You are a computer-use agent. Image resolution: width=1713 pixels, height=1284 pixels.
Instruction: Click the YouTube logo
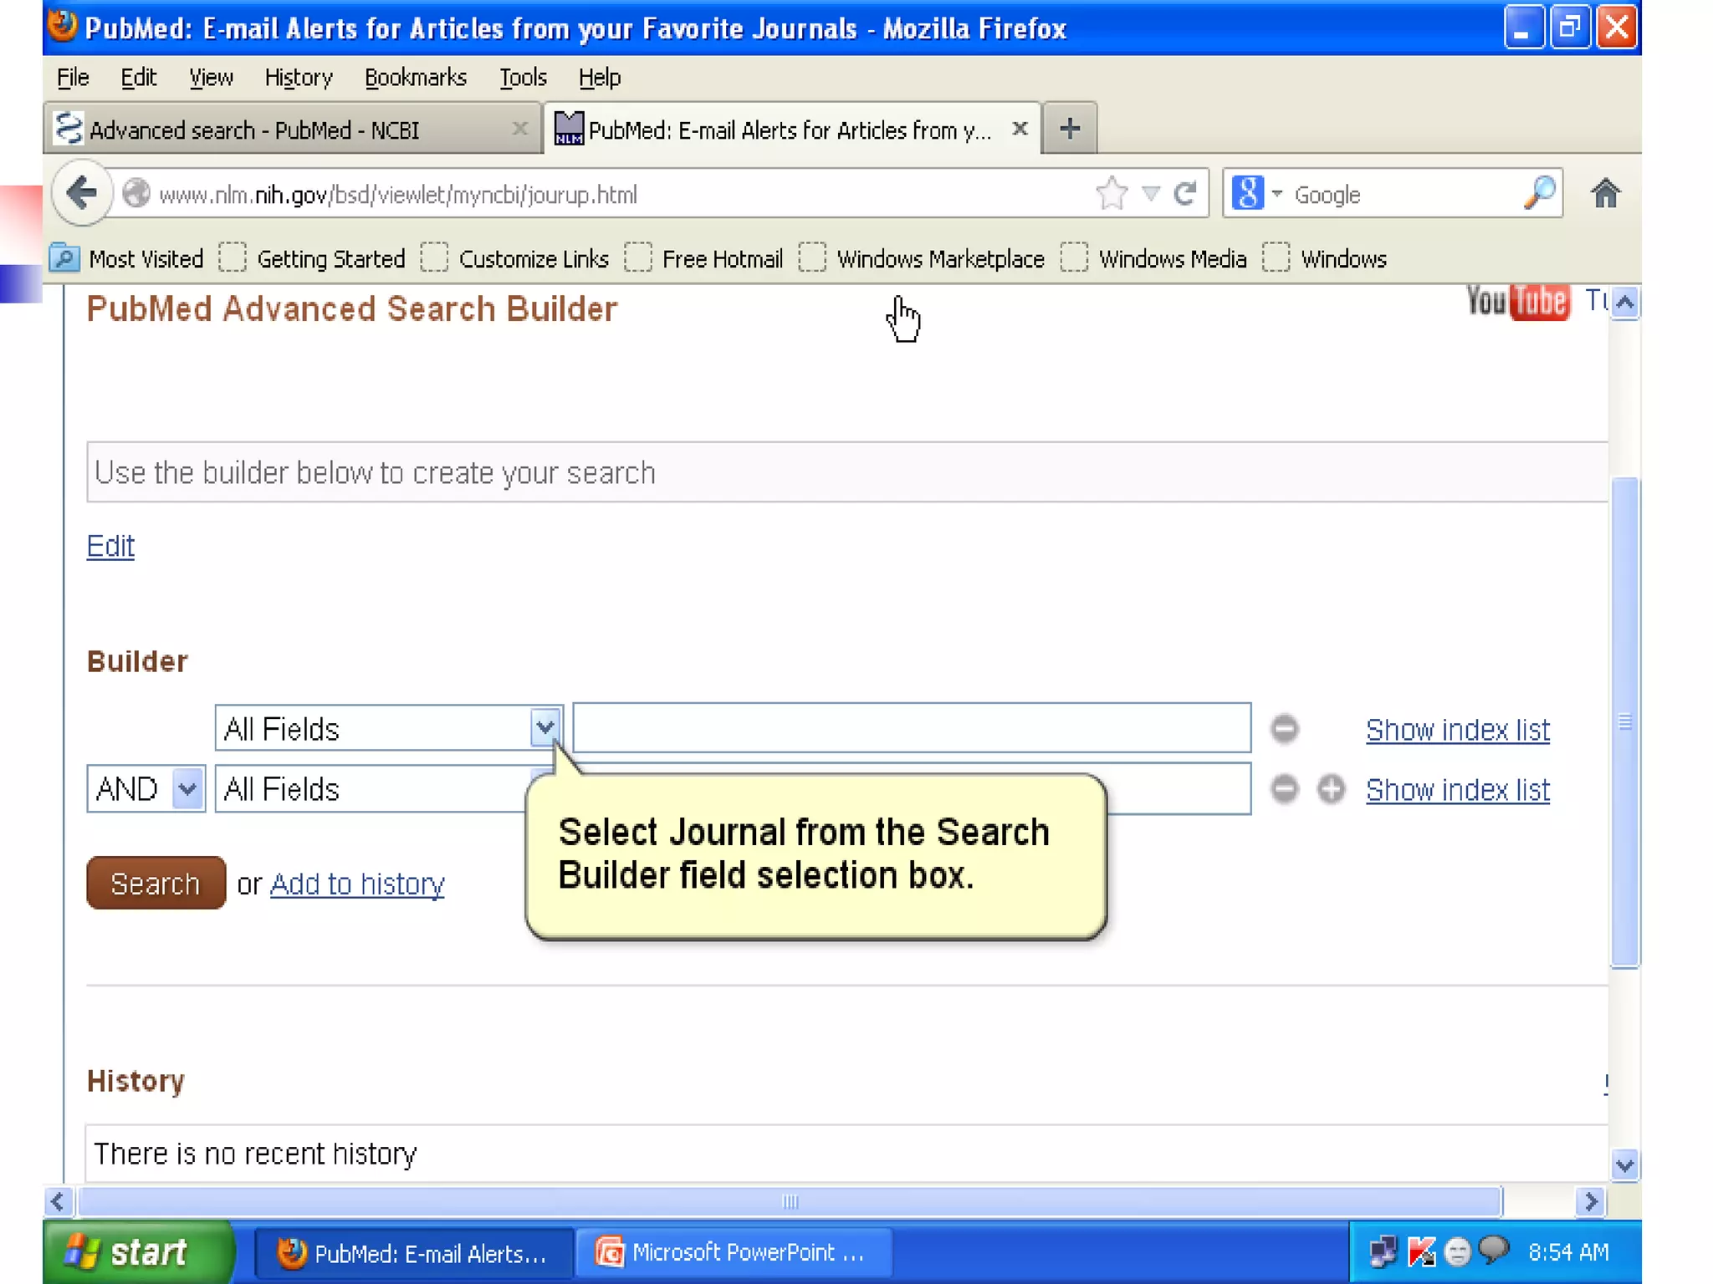pos(1517,302)
